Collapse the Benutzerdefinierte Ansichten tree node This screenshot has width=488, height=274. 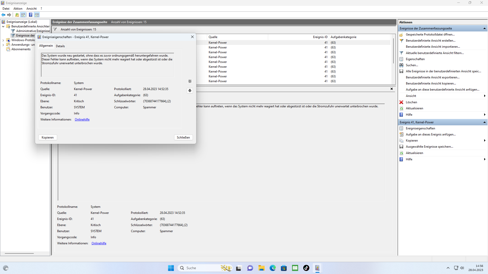click(x=3, y=26)
